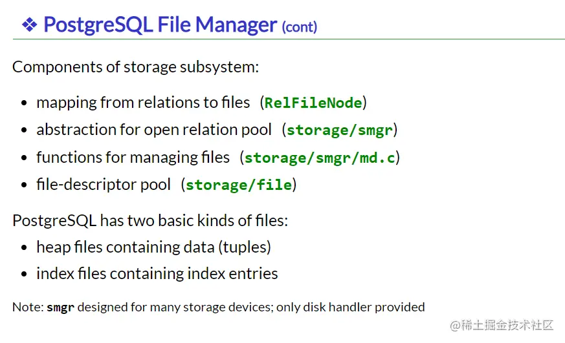Click 'only disk handler provided' in the note
Image resolution: width=565 pixels, height=343 pixels.
pyautogui.click(x=350, y=307)
